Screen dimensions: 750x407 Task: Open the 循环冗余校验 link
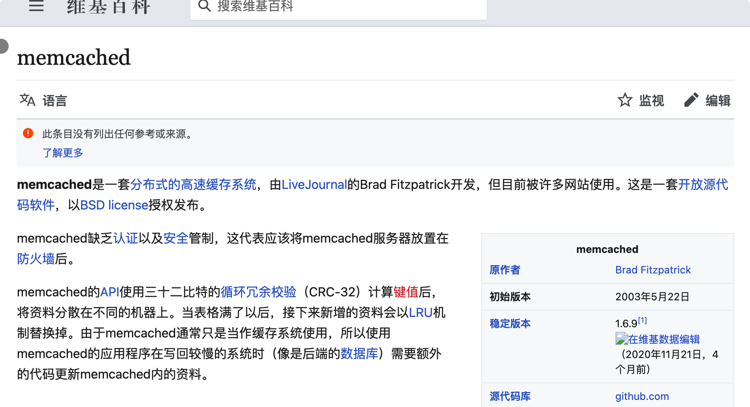click(x=258, y=292)
